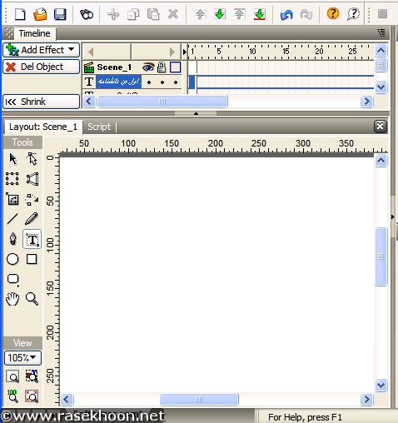Switch to the Timeline tab
398x423 pixels.
pyautogui.click(x=34, y=33)
